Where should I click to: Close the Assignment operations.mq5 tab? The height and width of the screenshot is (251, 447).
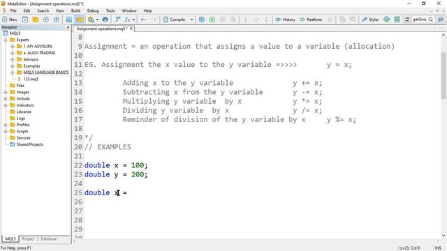[x=131, y=29]
